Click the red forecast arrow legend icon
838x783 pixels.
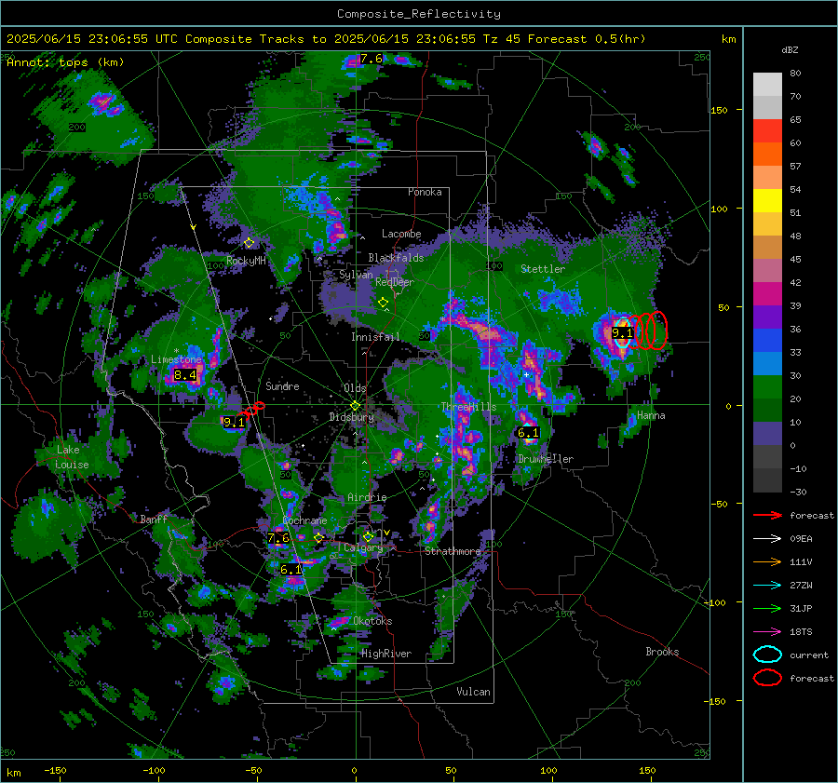[x=767, y=515]
